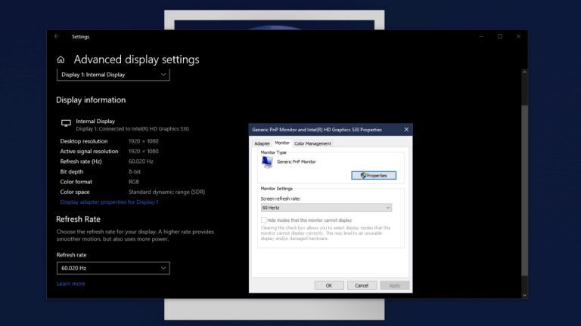Open the Screen refresh rate 60 Hertz combo box
The image size is (581, 326).
[326, 208]
